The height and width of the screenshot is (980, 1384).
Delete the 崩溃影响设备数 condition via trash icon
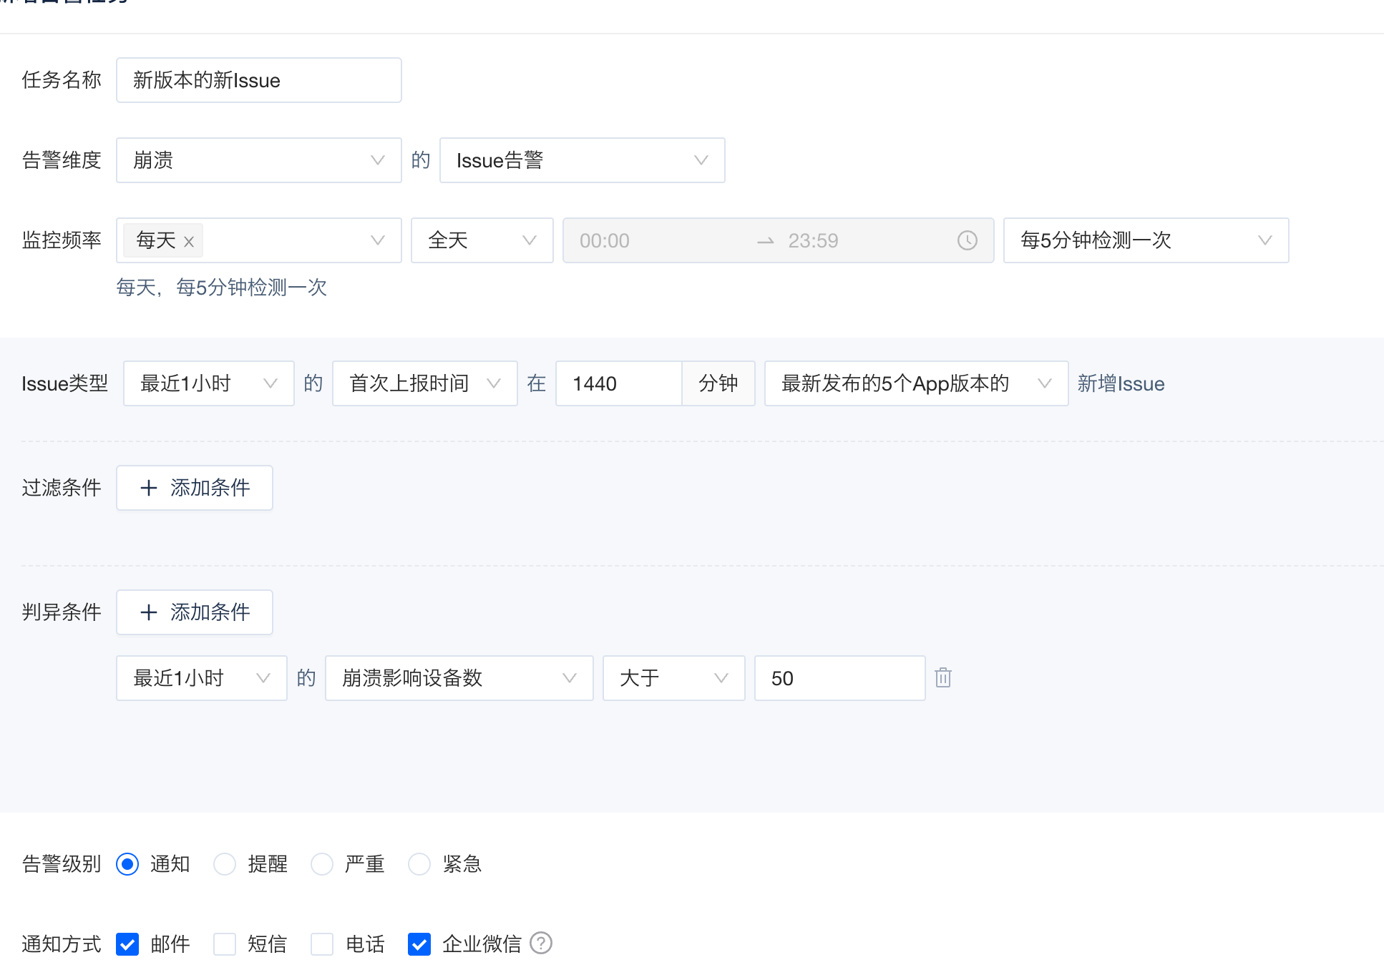[943, 677]
